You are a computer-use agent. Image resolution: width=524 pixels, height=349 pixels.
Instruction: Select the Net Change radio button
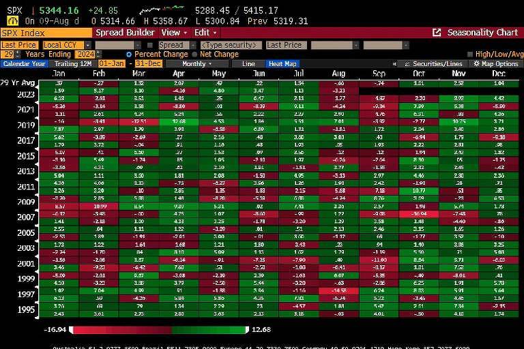click(x=194, y=54)
